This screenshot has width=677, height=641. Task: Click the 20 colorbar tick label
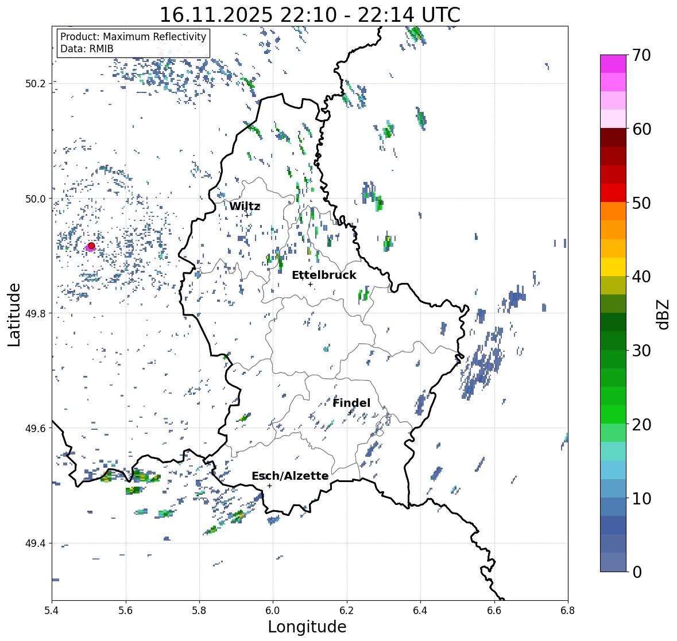click(641, 425)
